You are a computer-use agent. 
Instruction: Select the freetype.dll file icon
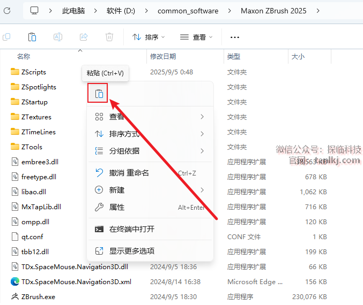(15, 177)
